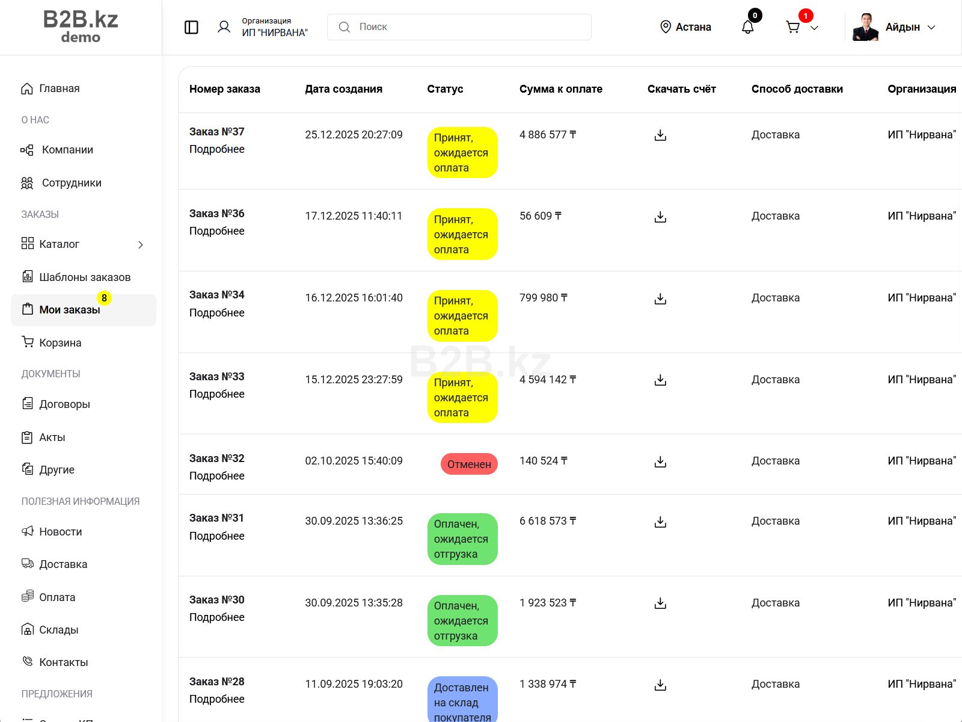The image size is (962, 722).
Task: Click the Астана location pin
Action: 666,27
